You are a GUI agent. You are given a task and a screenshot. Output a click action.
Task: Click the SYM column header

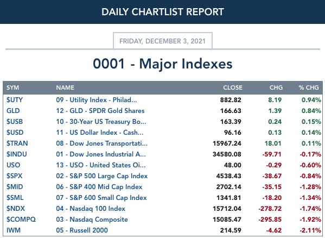(12, 87)
